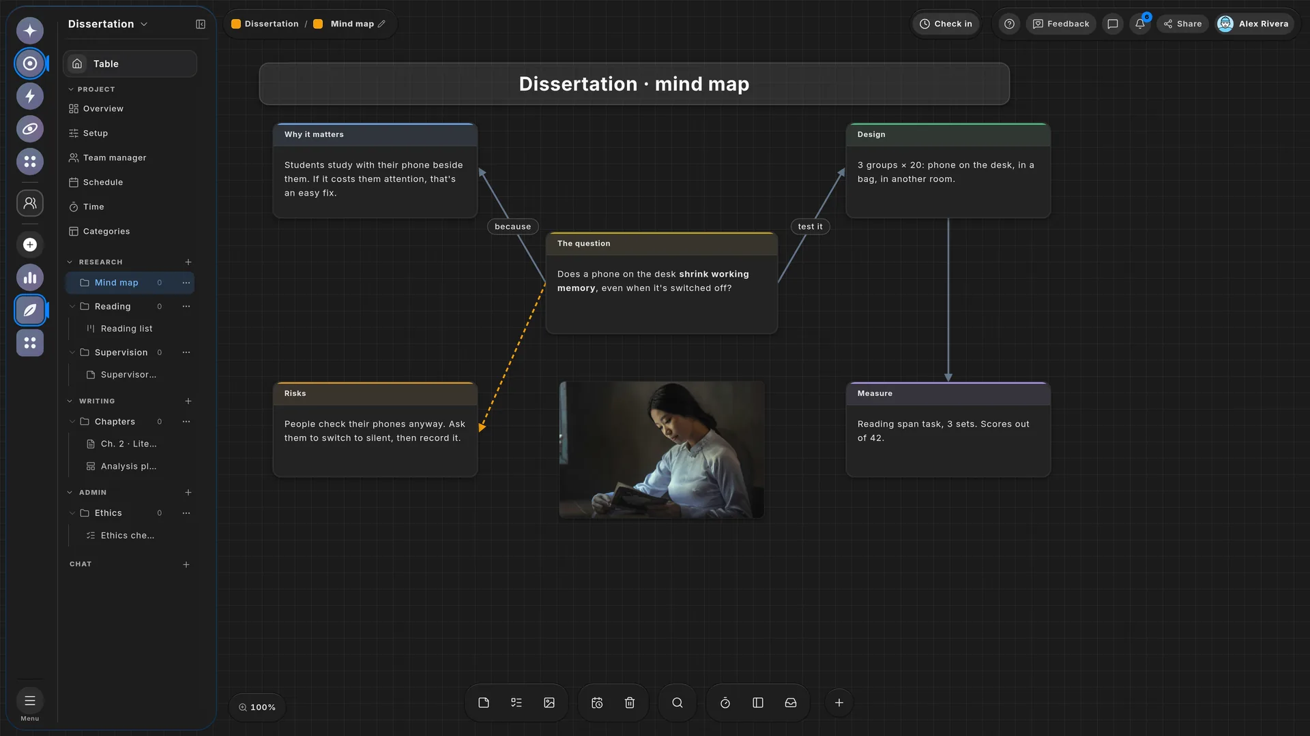Open the Alex Rivera profile button
The width and height of the screenshot is (1310, 736).
(1254, 24)
